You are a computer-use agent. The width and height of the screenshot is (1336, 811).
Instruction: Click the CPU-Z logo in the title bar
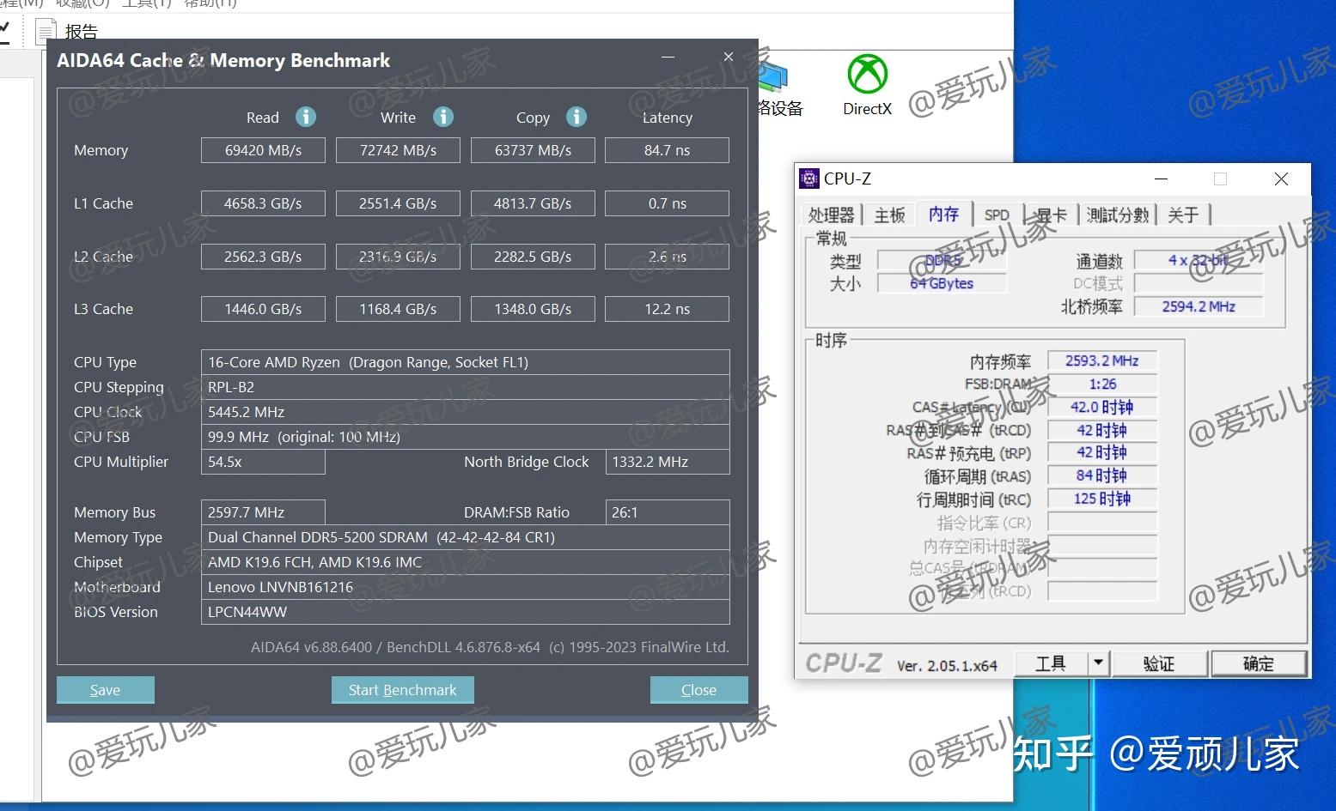click(x=808, y=179)
